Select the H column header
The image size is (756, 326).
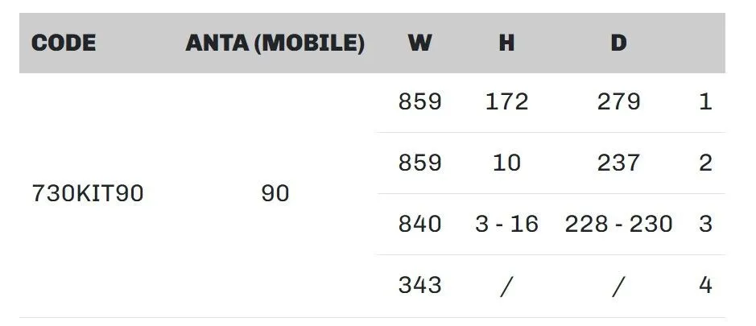(x=506, y=43)
